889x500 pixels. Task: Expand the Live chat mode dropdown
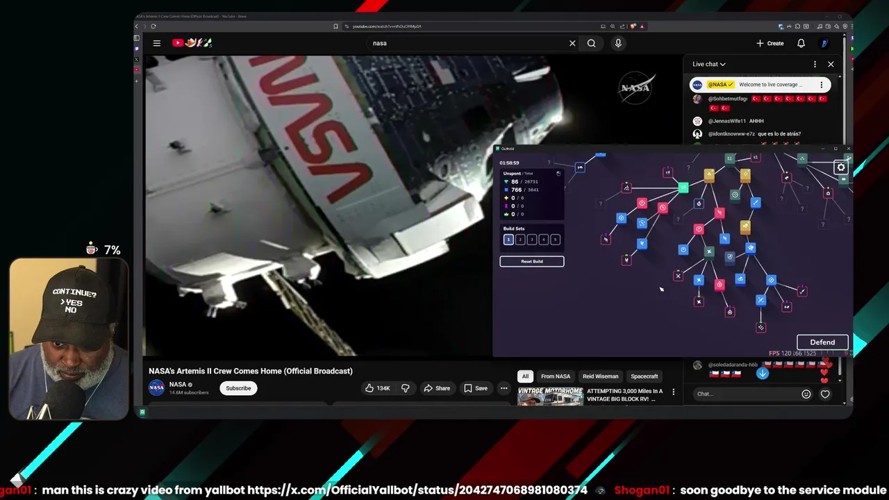709,64
